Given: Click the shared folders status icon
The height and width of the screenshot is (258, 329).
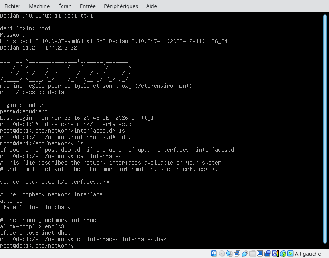Looking at the screenshot, I should coord(252,254).
